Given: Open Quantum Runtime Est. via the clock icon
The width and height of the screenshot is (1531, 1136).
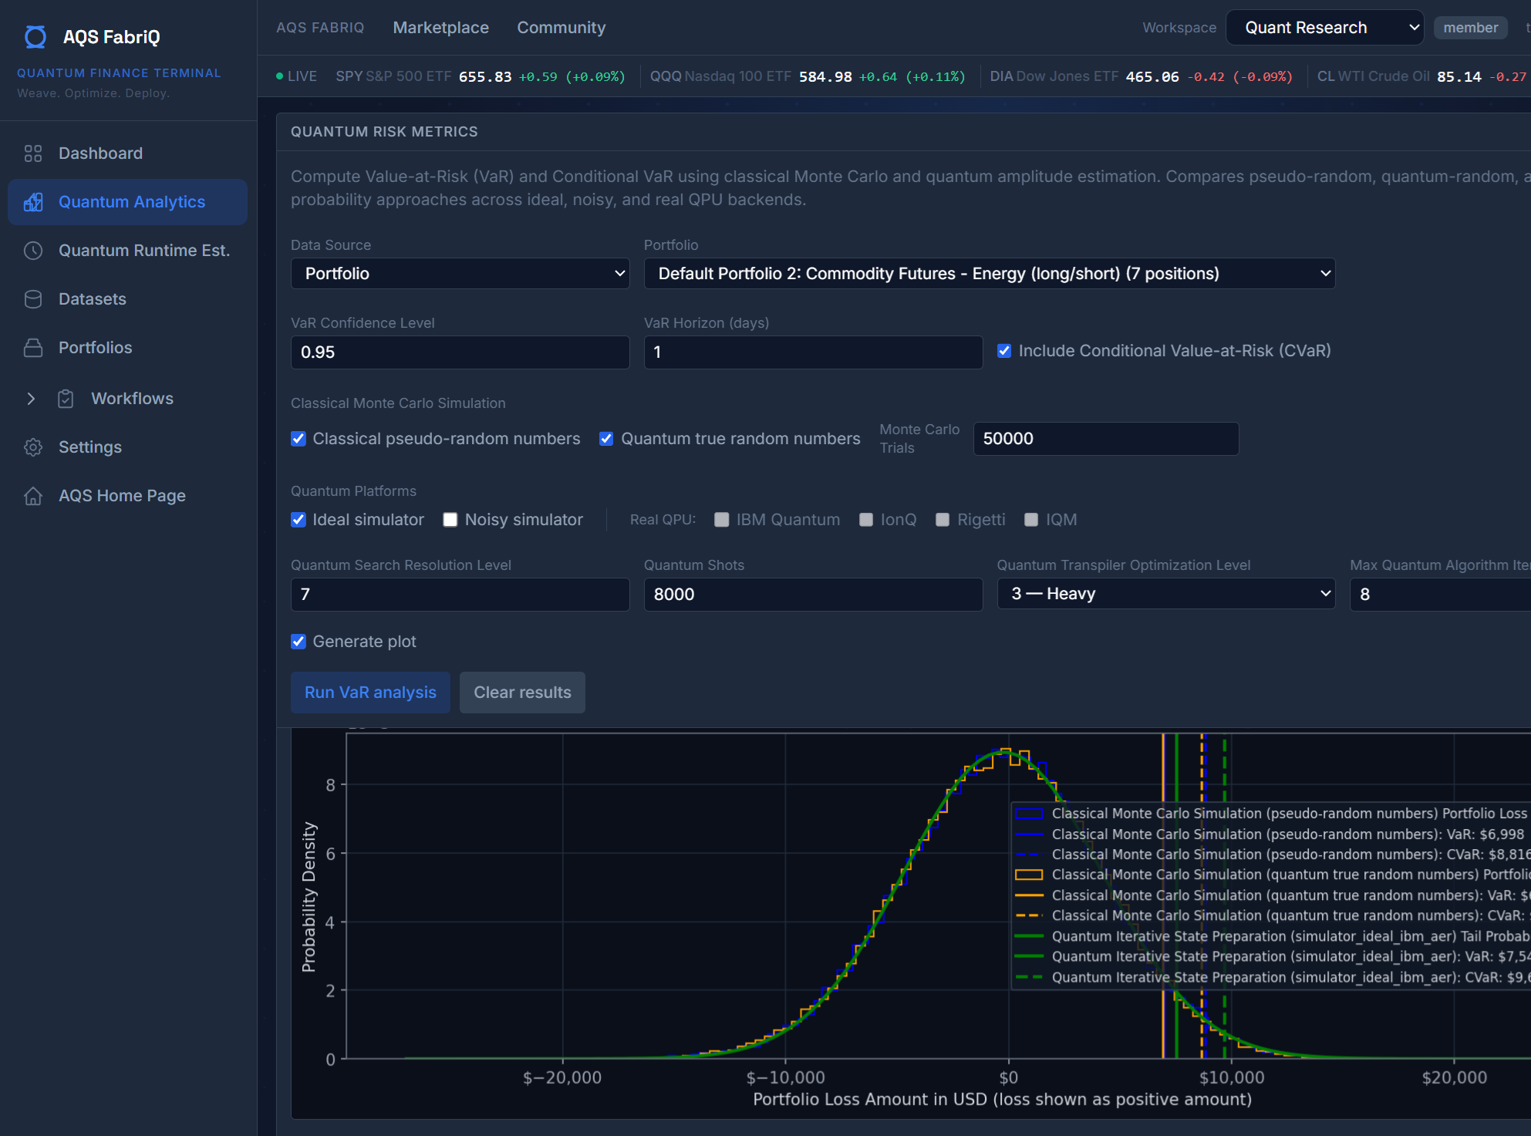Looking at the screenshot, I should pyautogui.click(x=32, y=250).
